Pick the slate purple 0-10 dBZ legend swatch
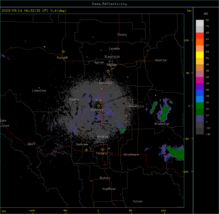Screen dimensions: 219x214 [x=200, y=118]
